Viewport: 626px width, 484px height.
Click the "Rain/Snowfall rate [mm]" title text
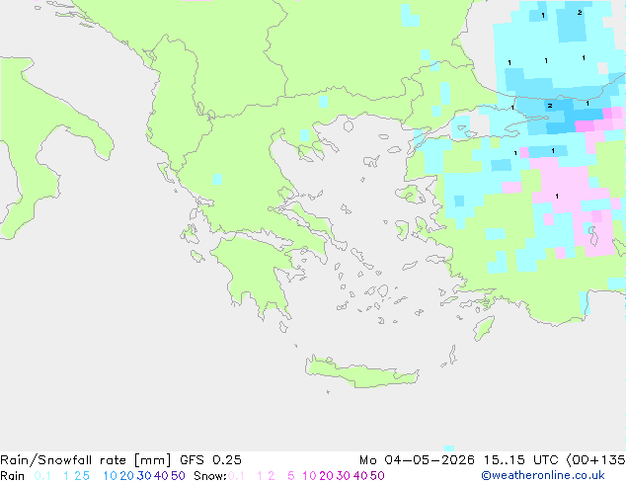point(86,460)
